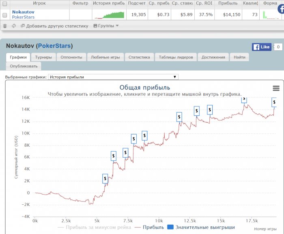Click PokerStars link under player name

click(x=23, y=17)
